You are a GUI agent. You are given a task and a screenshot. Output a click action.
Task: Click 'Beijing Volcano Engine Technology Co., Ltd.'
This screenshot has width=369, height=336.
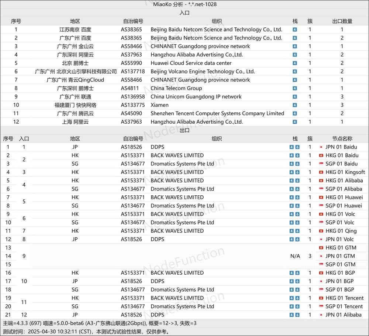203,71
